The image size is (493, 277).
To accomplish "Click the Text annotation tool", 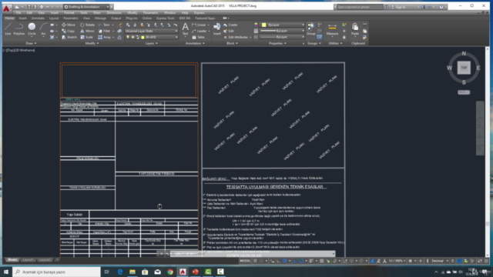I will coord(185,29).
